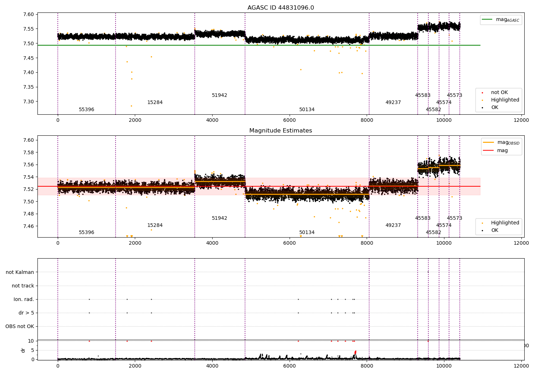The image size is (535, 374).
Task: Click the "dr > 5" axis label
Action: coord(26,313)
